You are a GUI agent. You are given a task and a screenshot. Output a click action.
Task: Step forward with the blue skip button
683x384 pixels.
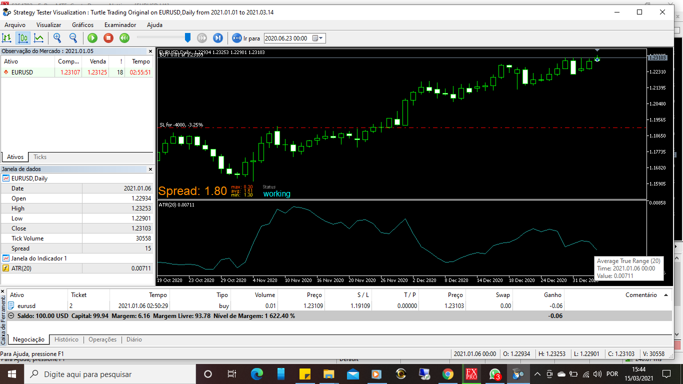click(x=218, y=38)
